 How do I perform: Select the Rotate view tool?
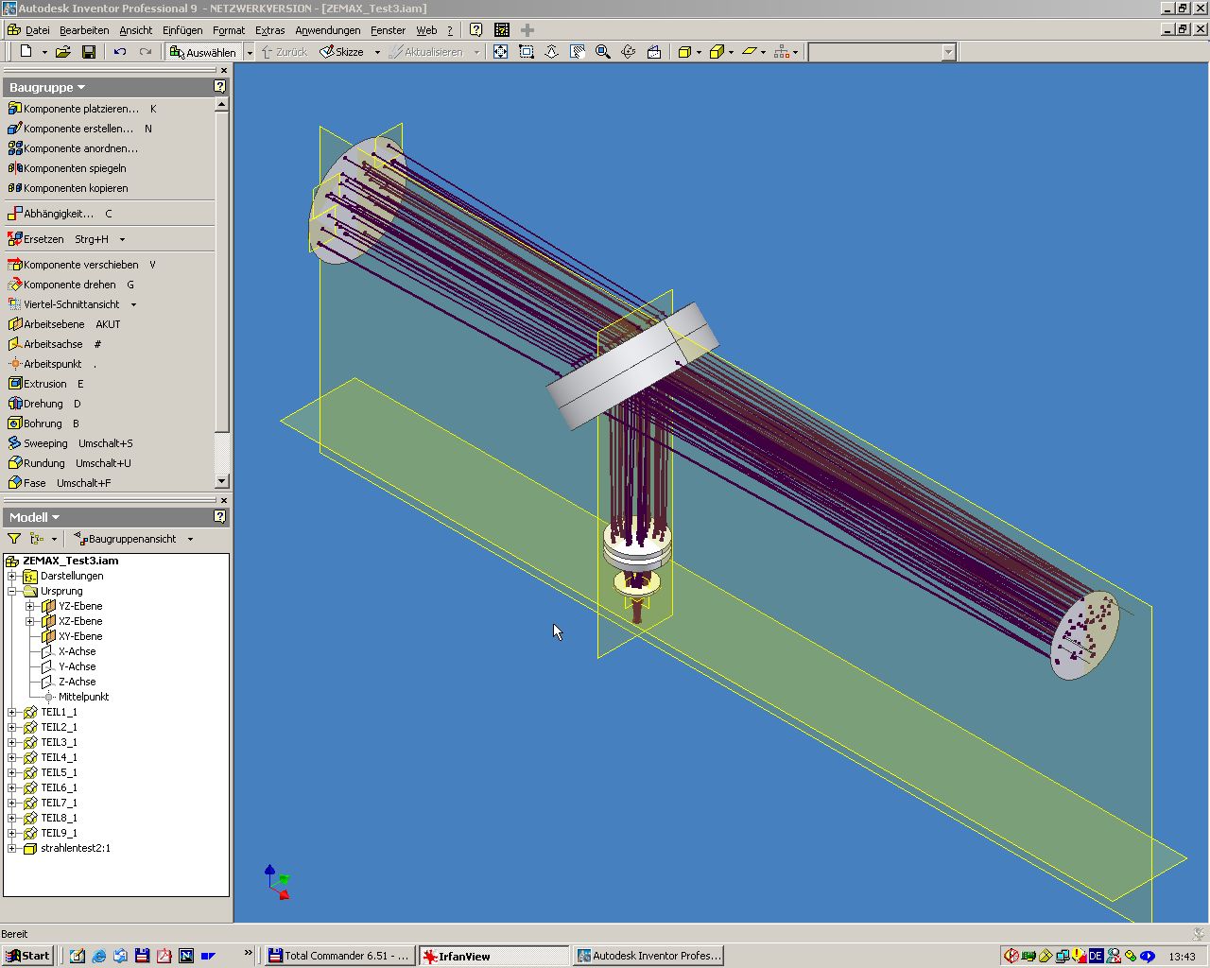[629, 52]
